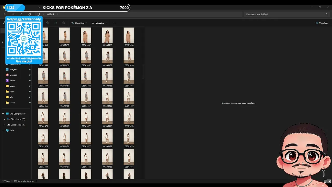332x187 pixels.
Task: Select thumbnail 0E5A1464
Action: (129, 76)
